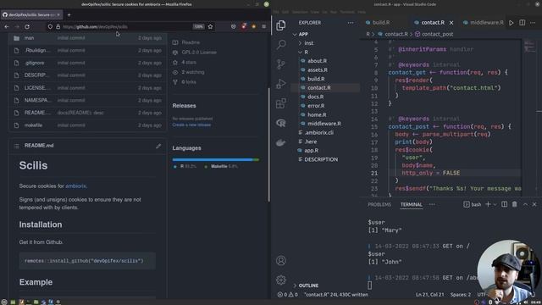Follow the ambiorix link in README

coord(75,186)
